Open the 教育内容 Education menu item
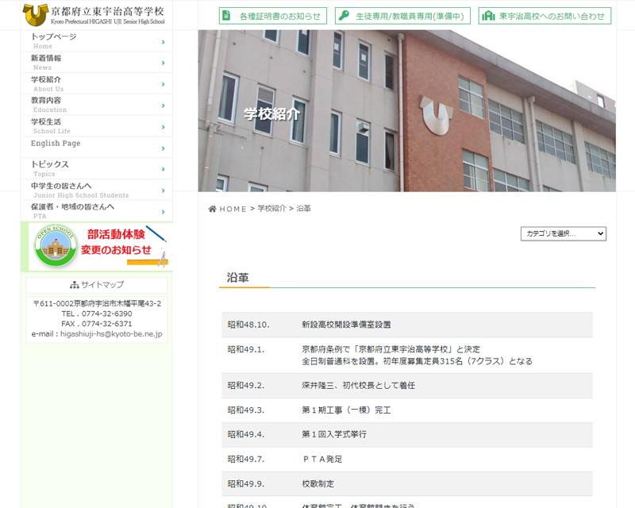This screenshot has height=508, width=635. click(x=95, y=105)
